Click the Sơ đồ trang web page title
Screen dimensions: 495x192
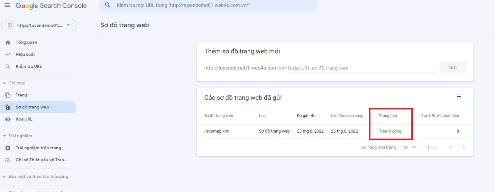pyautogui.click(x=125, y=25)
